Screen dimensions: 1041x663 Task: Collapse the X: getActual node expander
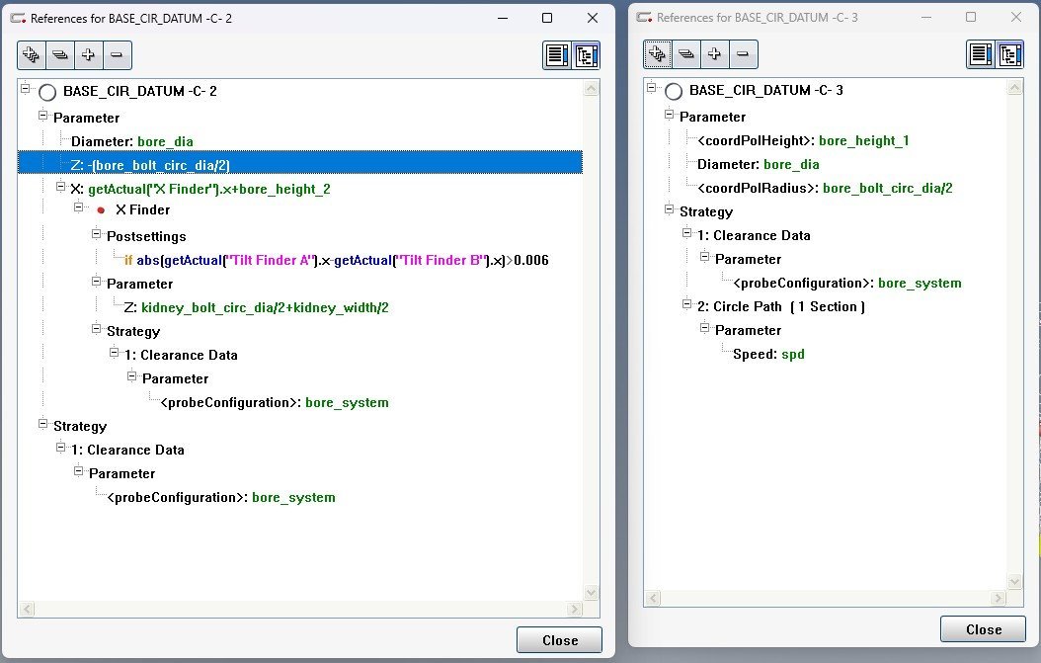pos(60,186)
